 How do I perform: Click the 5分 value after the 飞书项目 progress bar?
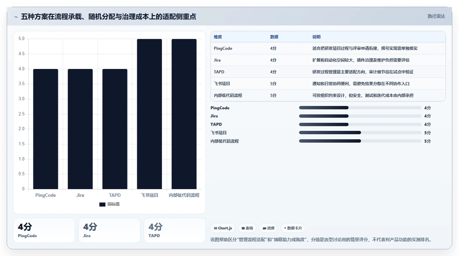(x=427, y=133)
